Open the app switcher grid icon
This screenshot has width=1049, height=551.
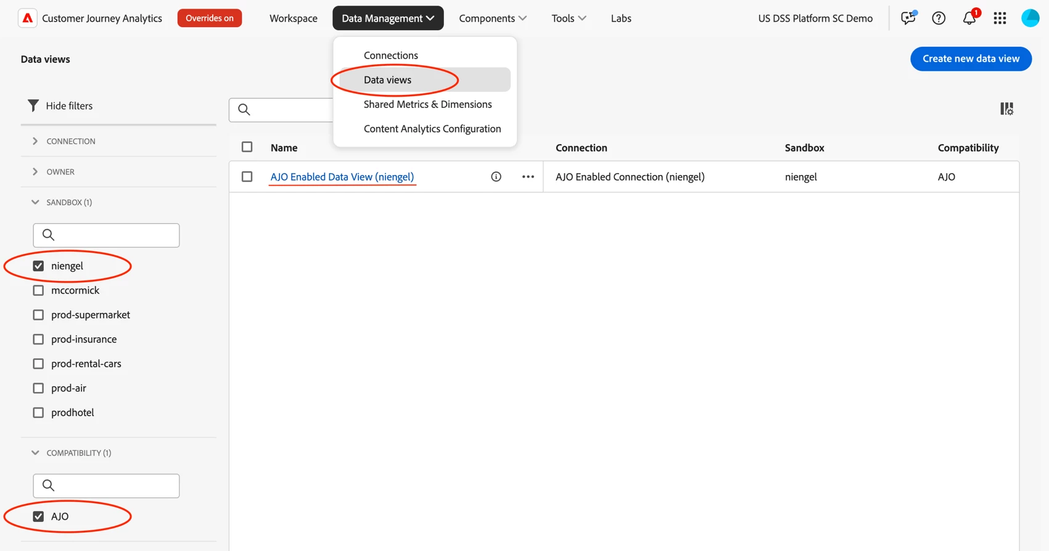(1000, 18)
